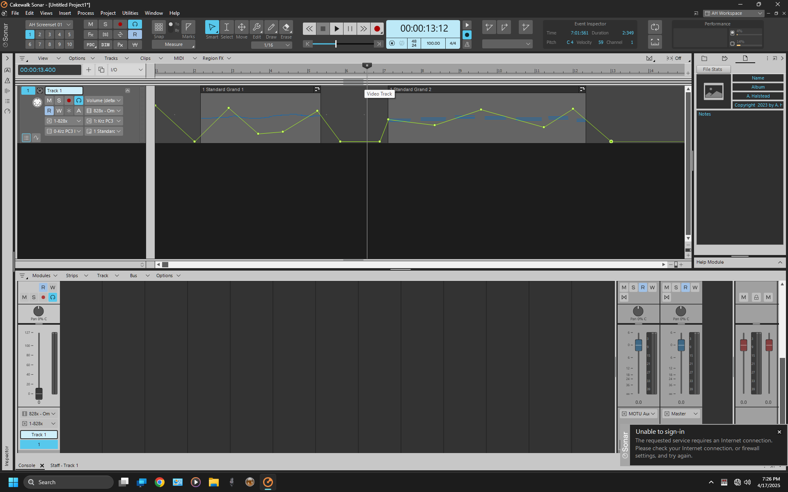Adjust the MOTU Audio bus volume fader
This screenshot has height=492, width=788.
[x=639, y=345]
